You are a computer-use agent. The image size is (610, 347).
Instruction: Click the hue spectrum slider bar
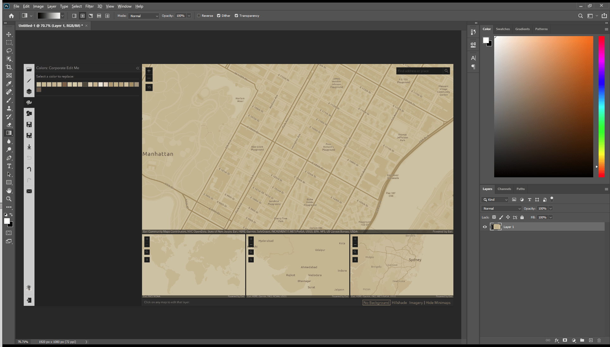pyautogui.click(x=601, y=106)
